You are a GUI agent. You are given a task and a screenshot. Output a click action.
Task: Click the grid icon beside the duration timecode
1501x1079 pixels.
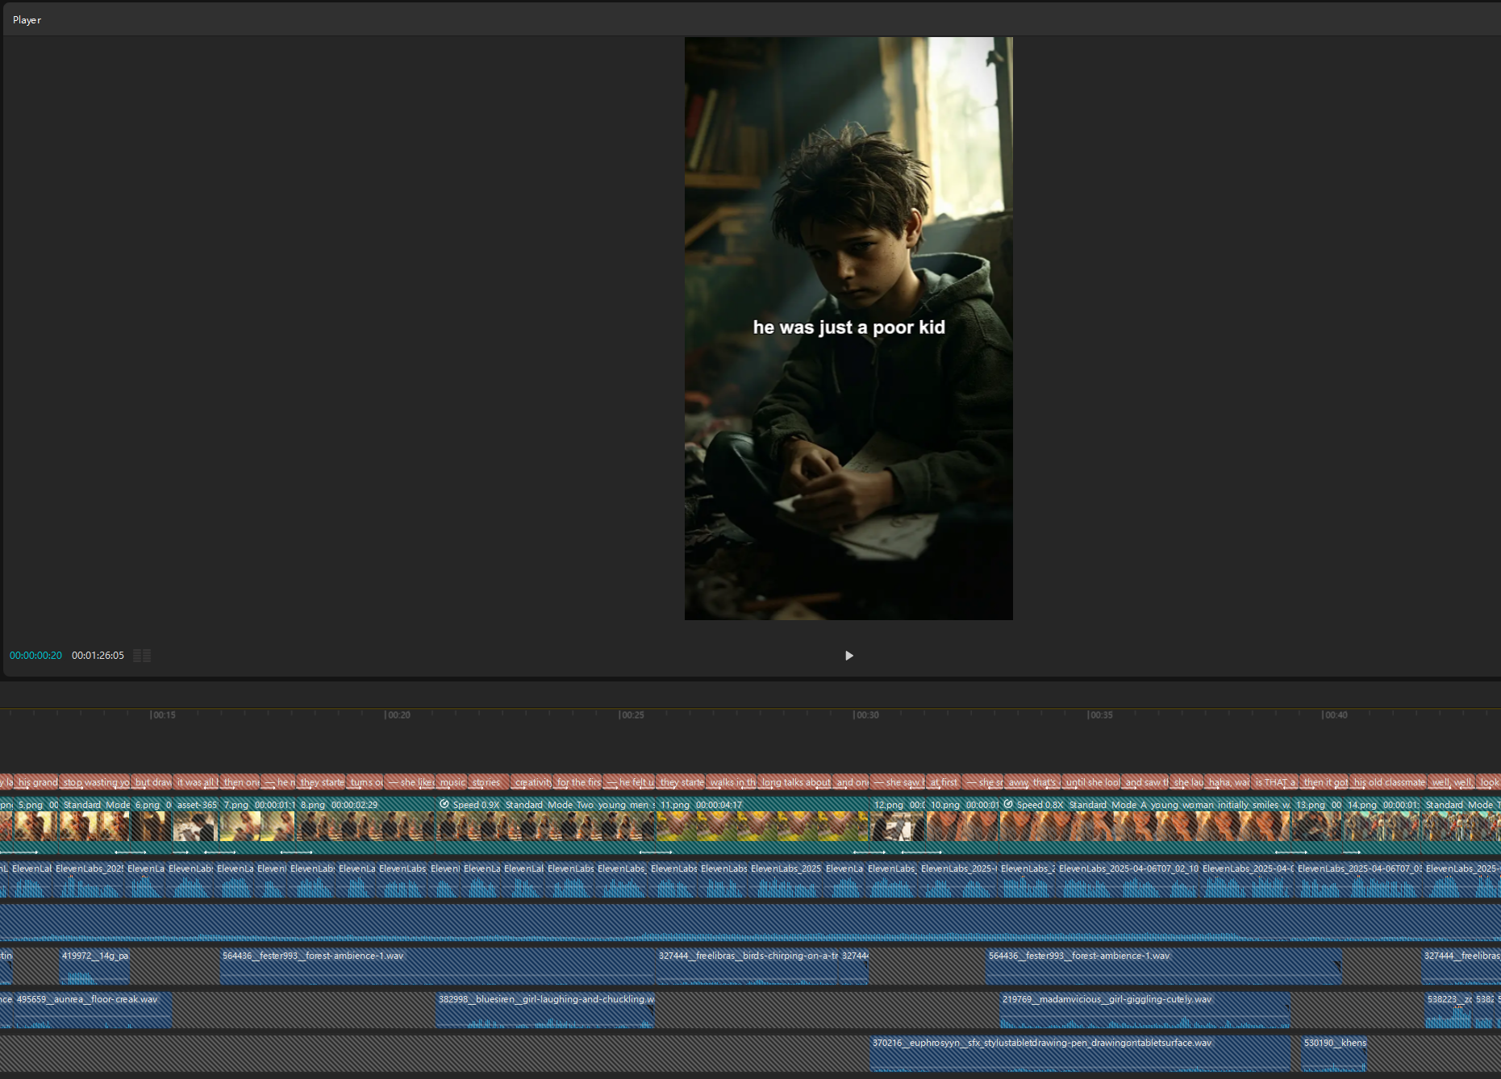(142, 656)
